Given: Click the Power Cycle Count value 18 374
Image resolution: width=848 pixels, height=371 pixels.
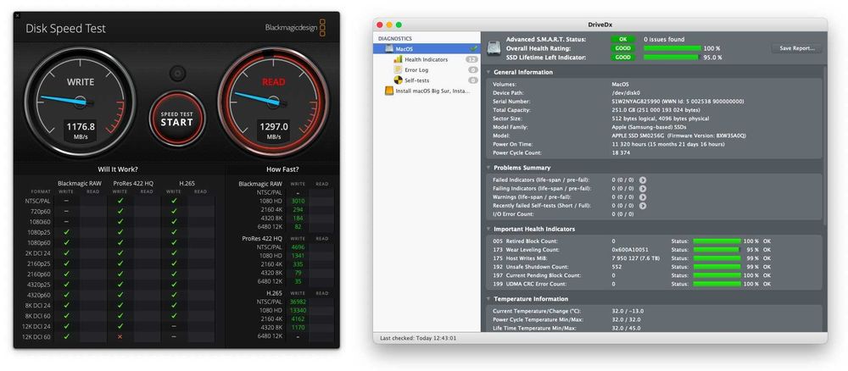Looking at the screenshot, I should [x=621, y=152].
